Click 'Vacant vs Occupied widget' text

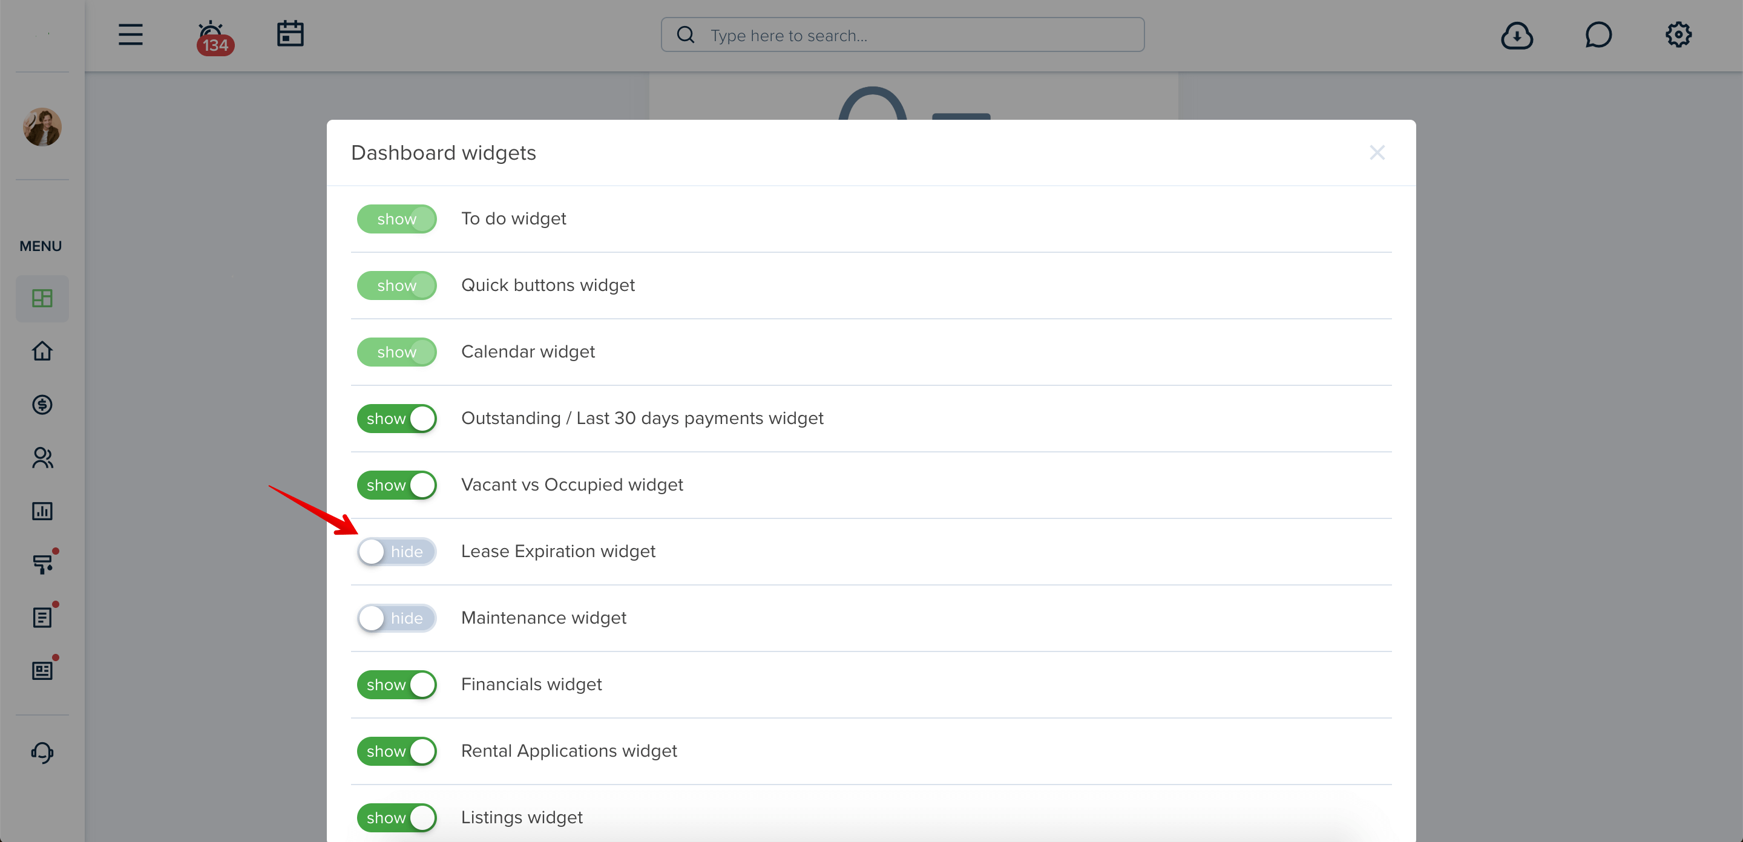coord(572,485)
